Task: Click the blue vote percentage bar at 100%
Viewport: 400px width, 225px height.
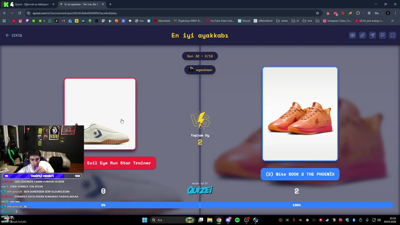Action: point(296,205)
